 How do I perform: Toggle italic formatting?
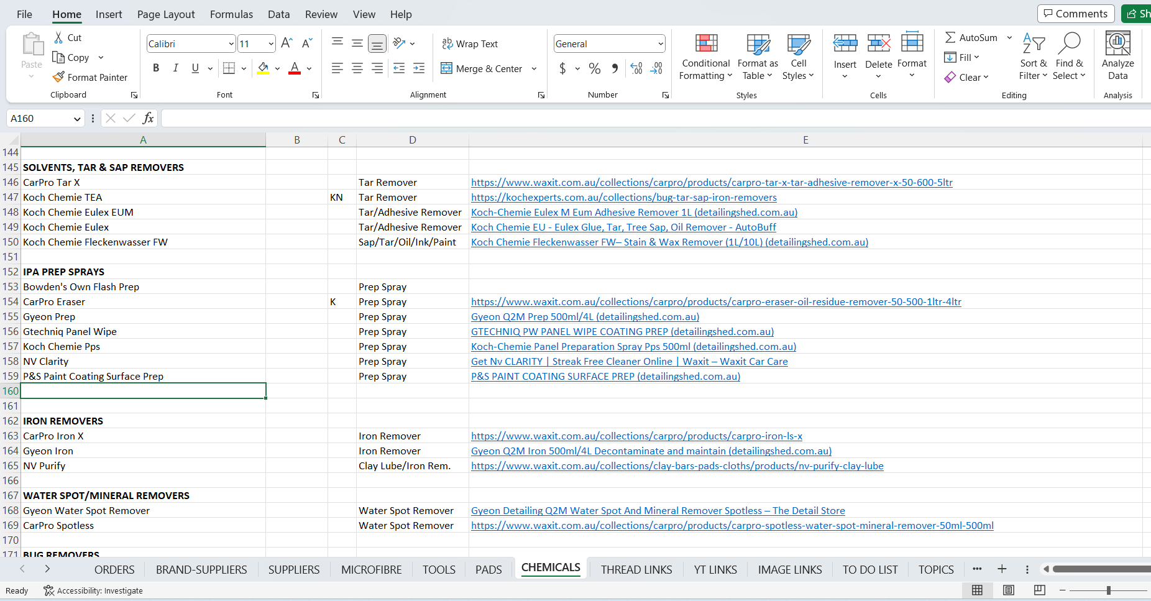[176, 68]
